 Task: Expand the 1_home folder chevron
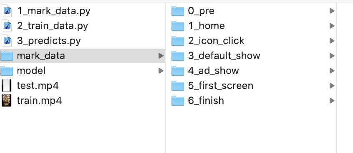coord(332,26)
